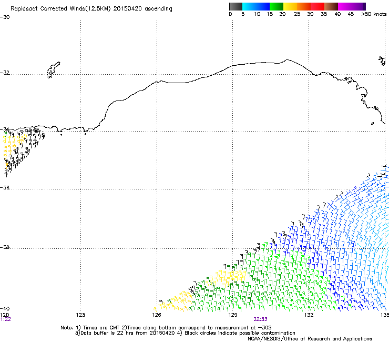
Task: Click the '123' longitude label
Action: click(80, 315)
